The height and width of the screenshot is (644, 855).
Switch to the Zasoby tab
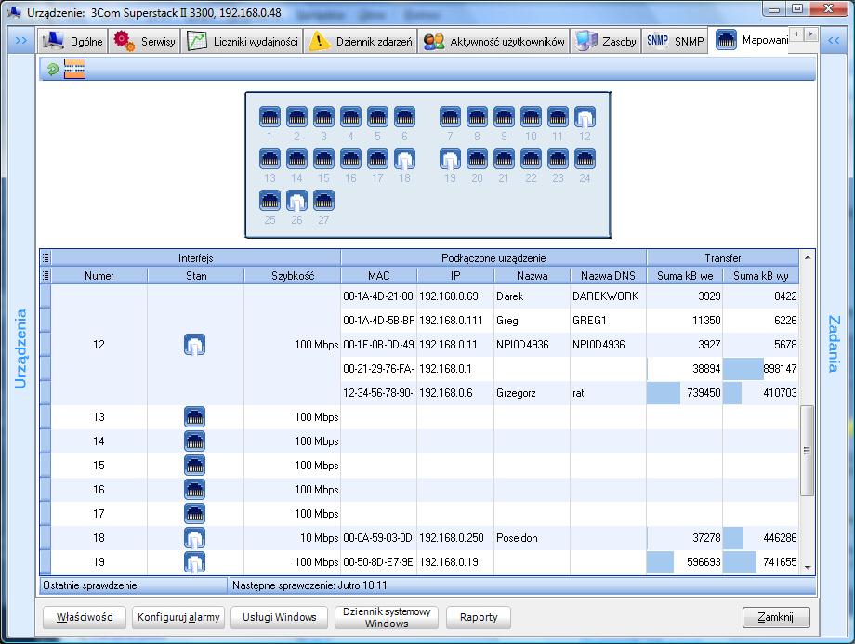[605, 41]
